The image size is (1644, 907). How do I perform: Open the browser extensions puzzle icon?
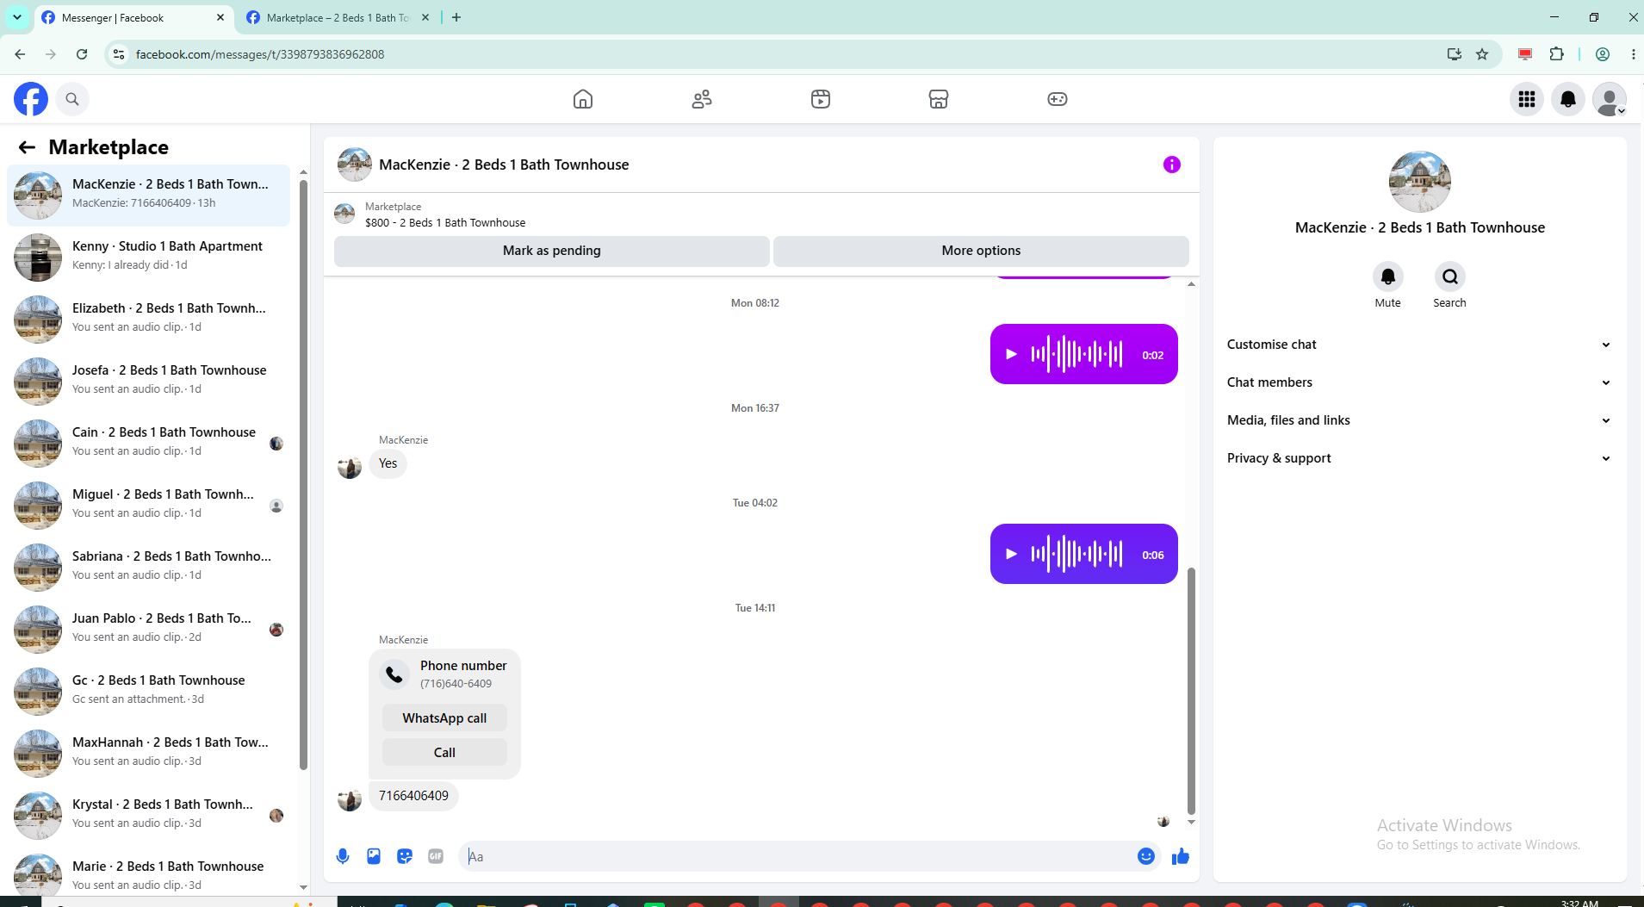(1557, 54)
